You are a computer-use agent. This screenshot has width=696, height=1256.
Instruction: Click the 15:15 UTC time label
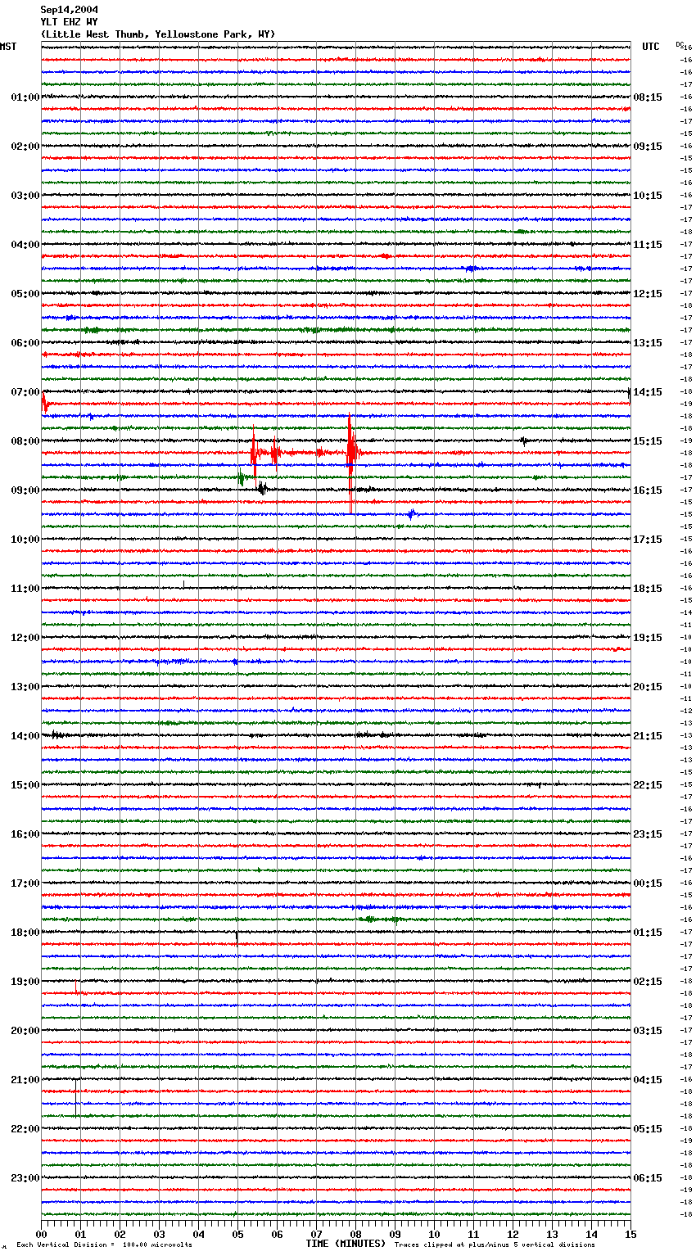648,441
